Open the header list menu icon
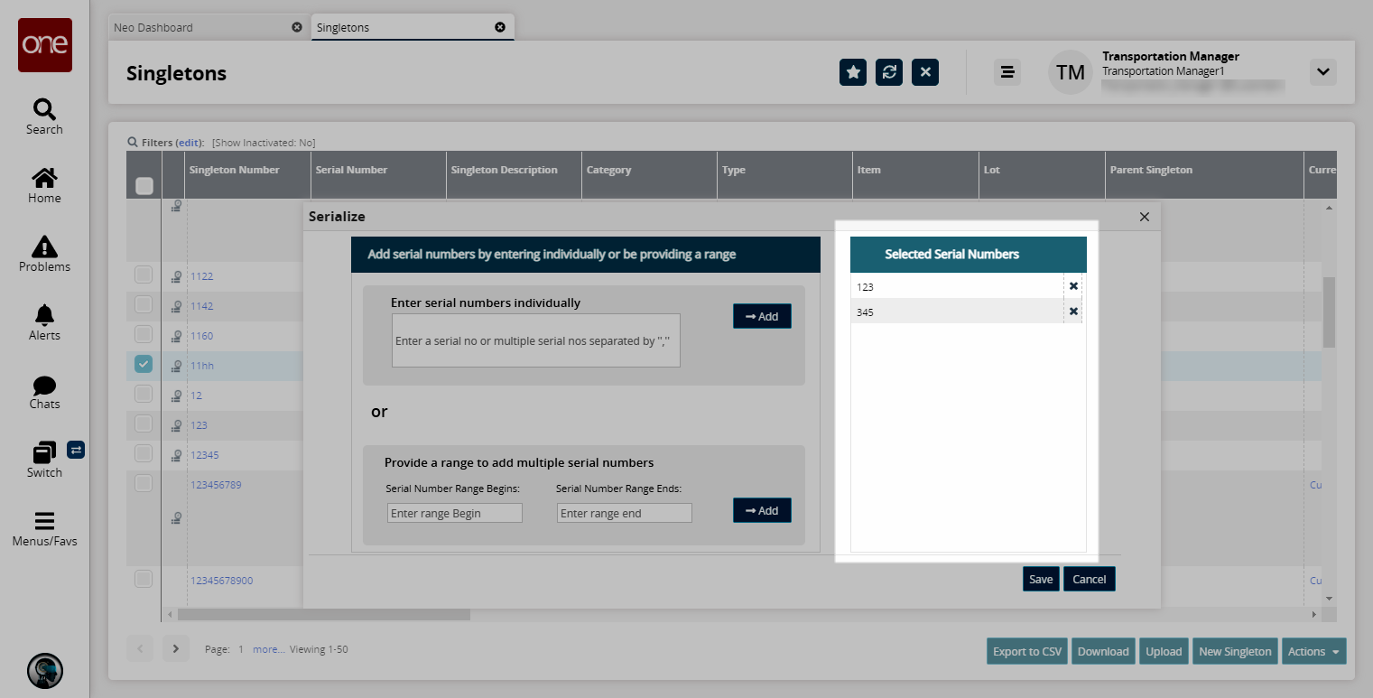This screenshot has height=698, width=1373. 1007,72
